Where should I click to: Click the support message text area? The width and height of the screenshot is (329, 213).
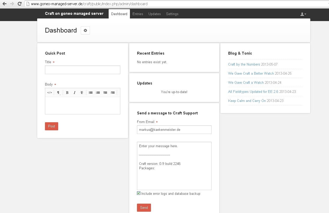tap(174, 166)
